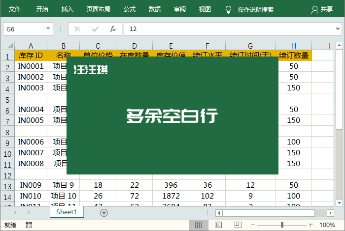
Task: Select cell containing IN0008
Action: [x=31, y=164]
